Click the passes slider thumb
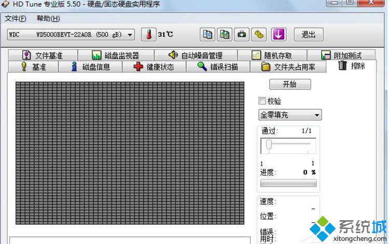Viewport: 389px width, 244px height. click(269, 145)
